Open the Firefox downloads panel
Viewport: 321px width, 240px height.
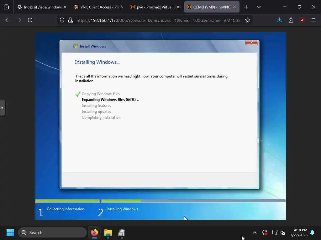pyautogui.click(x=279, y=20)
